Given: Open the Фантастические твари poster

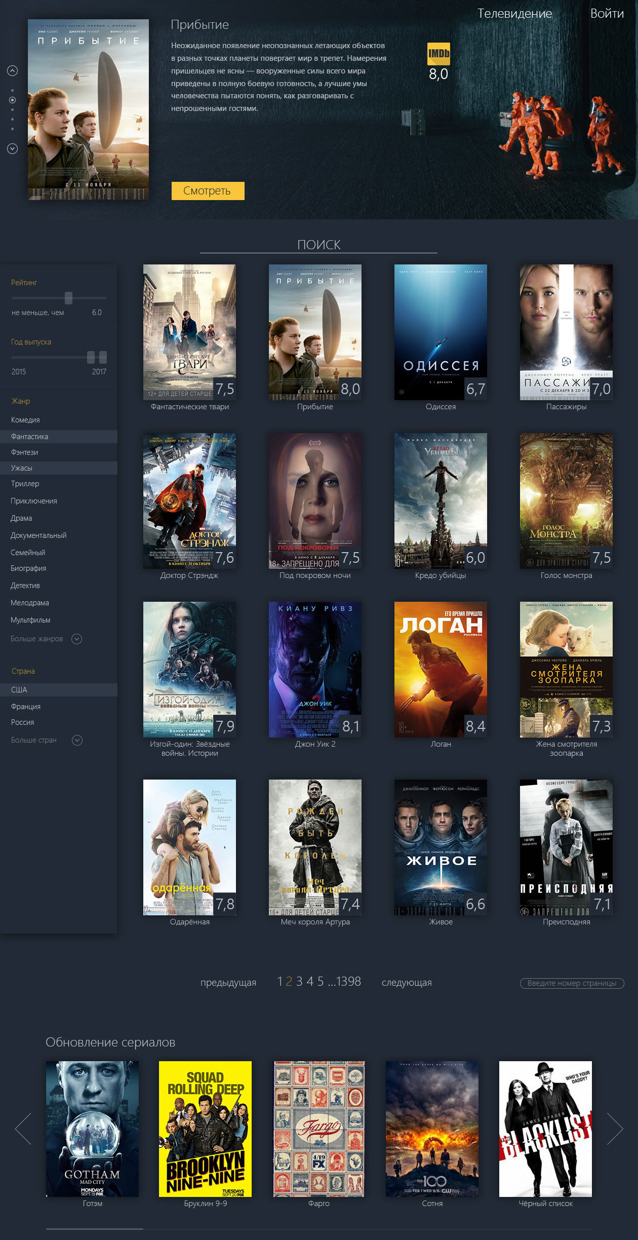Looking at the screenshot, I should click(x=189, y=332).
